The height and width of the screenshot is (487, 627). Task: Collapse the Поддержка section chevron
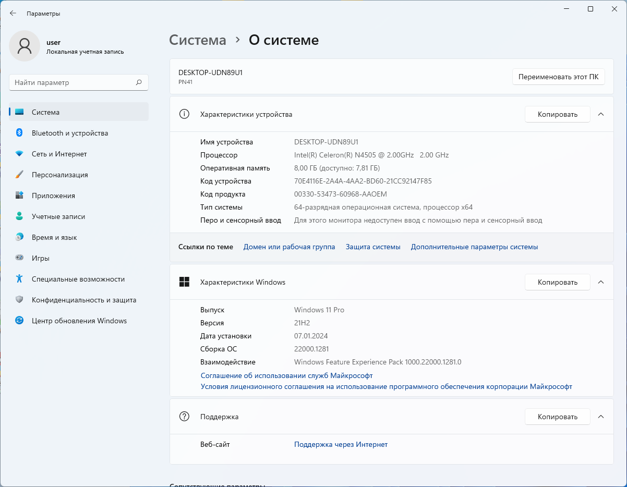tap(601, 417)
